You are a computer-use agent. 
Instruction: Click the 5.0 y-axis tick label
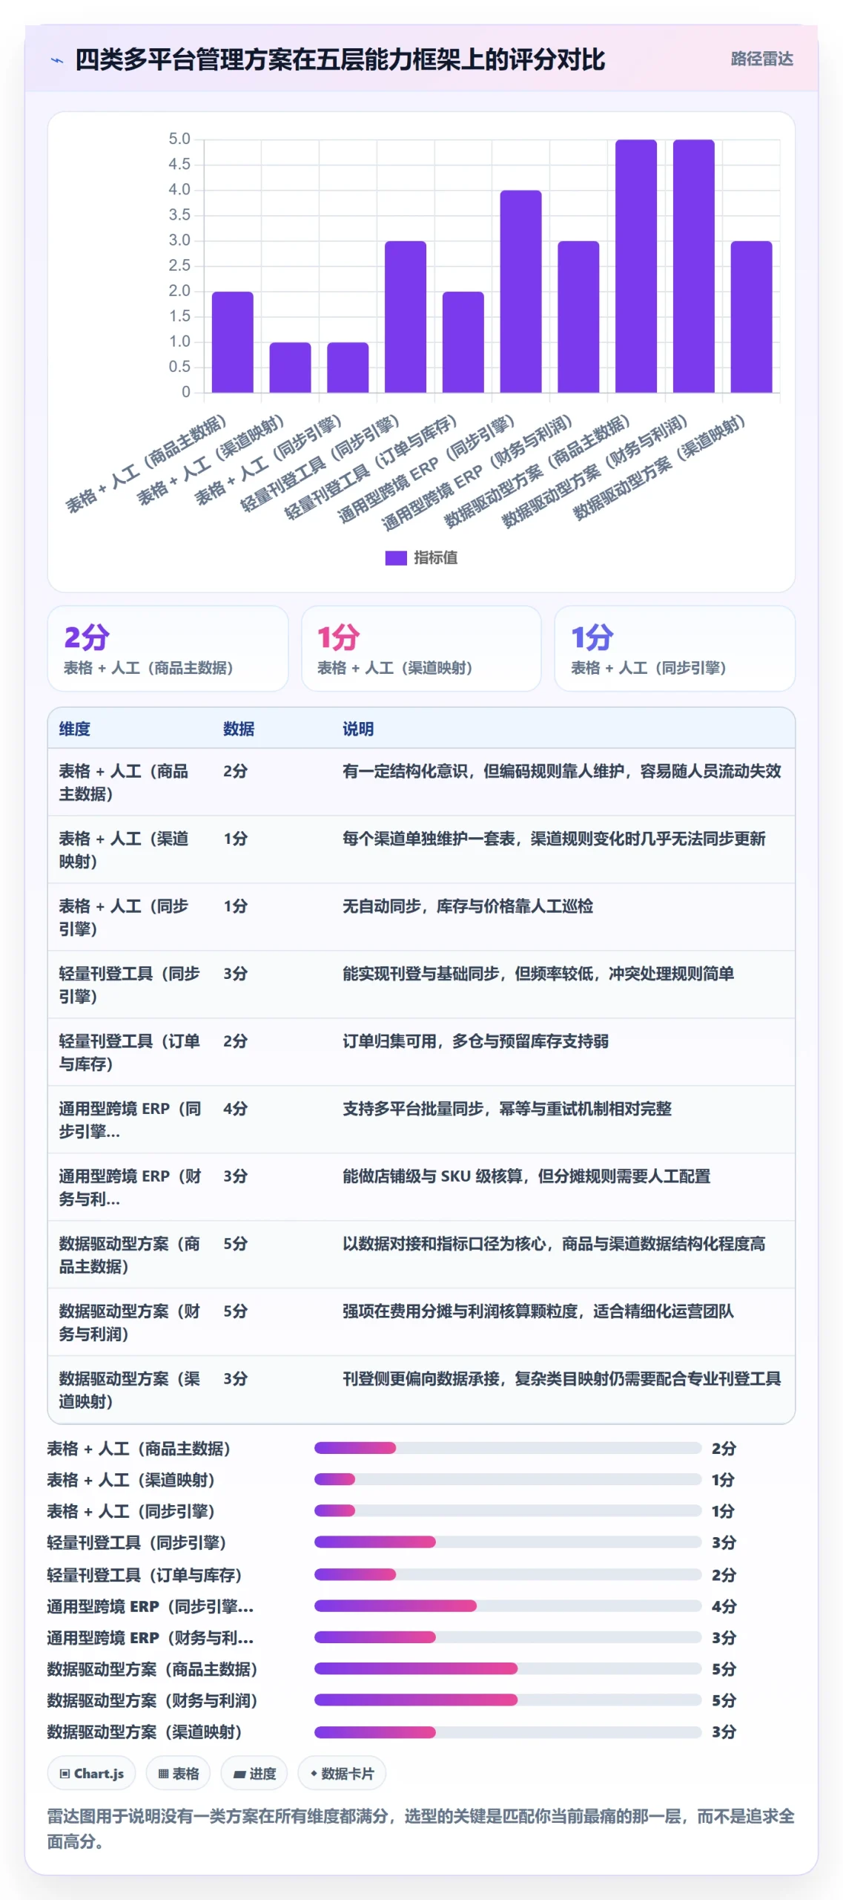179,139
